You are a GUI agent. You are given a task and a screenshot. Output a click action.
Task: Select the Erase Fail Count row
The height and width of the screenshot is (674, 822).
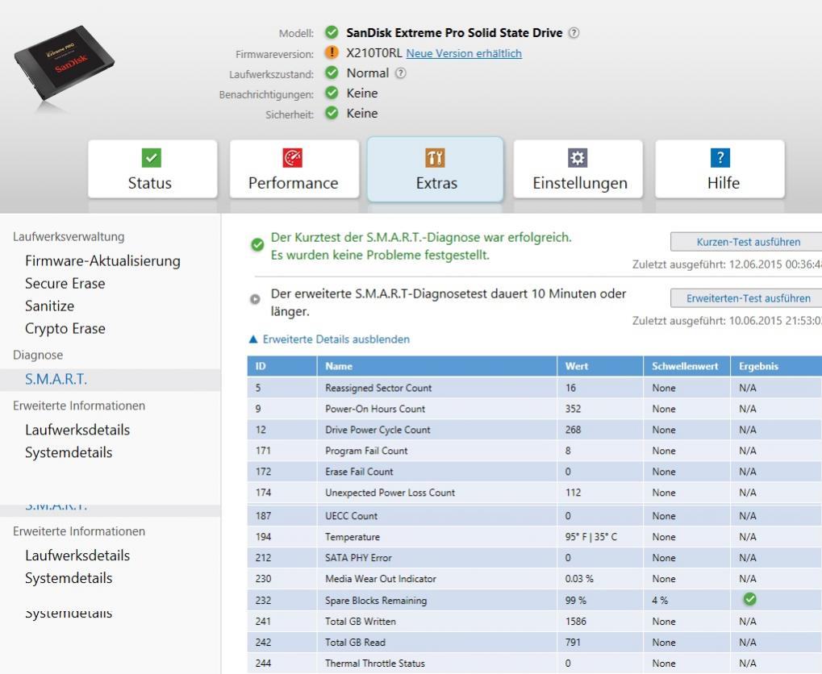pos(535,472)
